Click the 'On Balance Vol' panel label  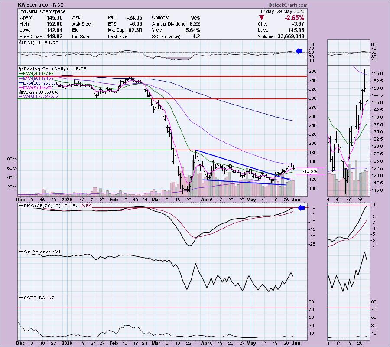[x=42, y=252]
